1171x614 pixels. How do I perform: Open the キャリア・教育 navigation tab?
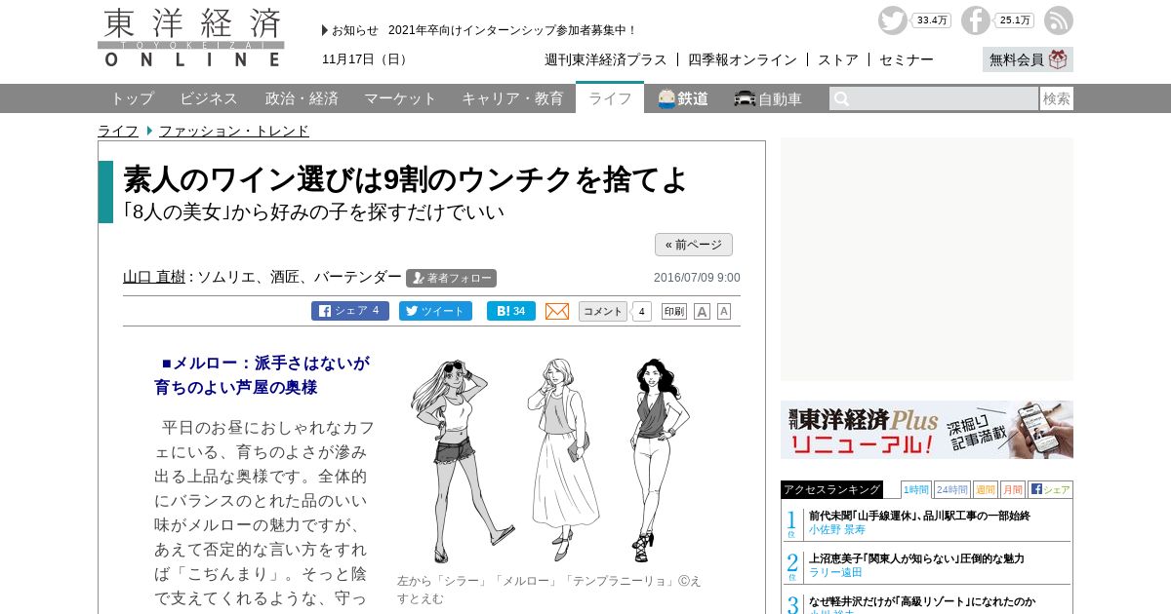coord(512,98)
